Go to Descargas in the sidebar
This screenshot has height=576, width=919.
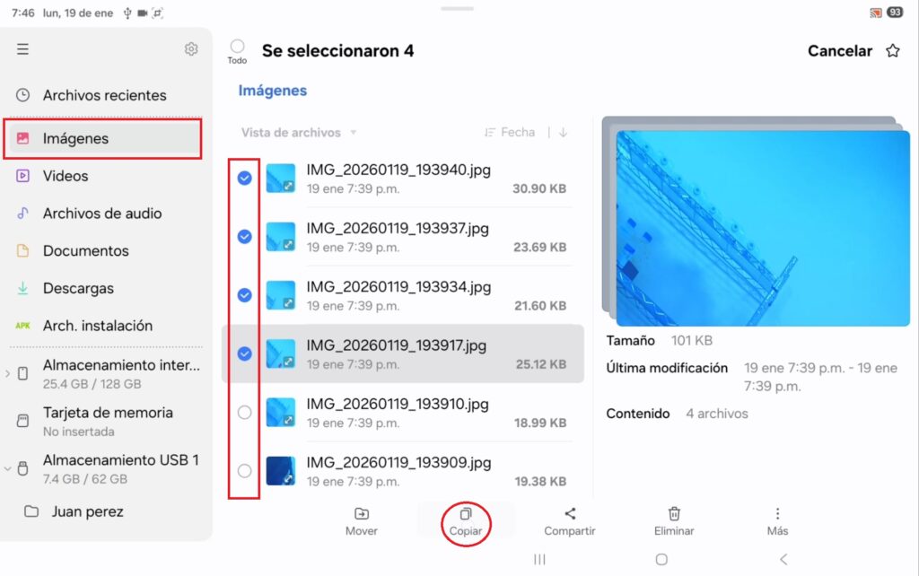[78, 289]
